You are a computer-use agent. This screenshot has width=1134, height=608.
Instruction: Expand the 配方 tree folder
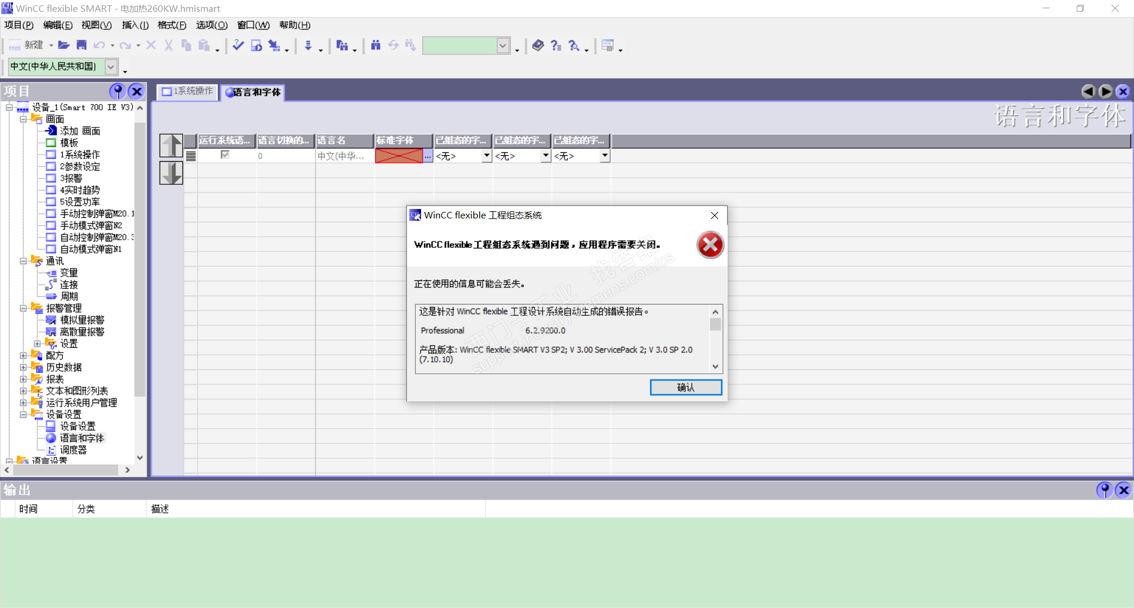click(x=24, y=355)
